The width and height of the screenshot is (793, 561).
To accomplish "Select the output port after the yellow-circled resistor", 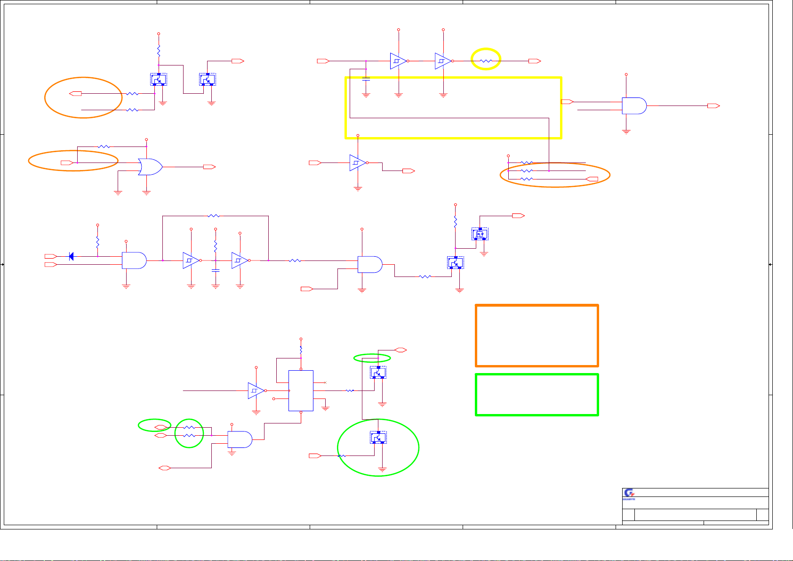I will point(535,61).
